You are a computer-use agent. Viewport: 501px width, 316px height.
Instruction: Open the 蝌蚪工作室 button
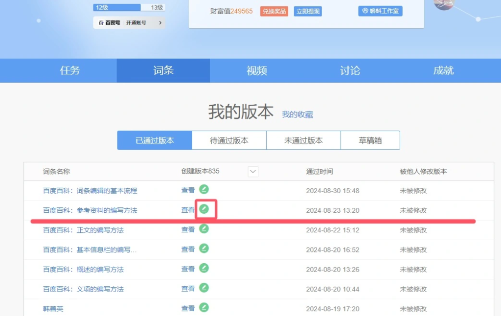click(x=380, y=11)
